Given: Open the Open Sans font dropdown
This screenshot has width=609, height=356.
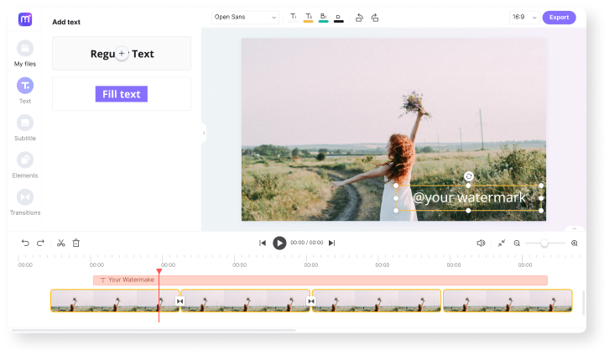Looking at the screenshot, I should (245, 17).
